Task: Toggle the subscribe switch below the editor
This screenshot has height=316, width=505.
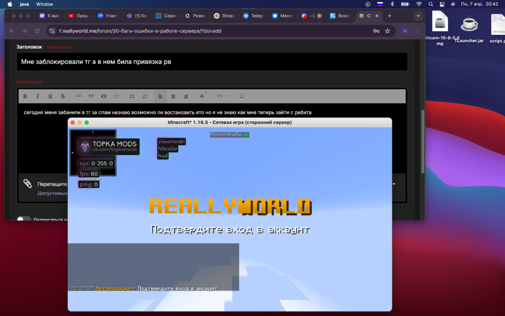Action: coord(24,218)
